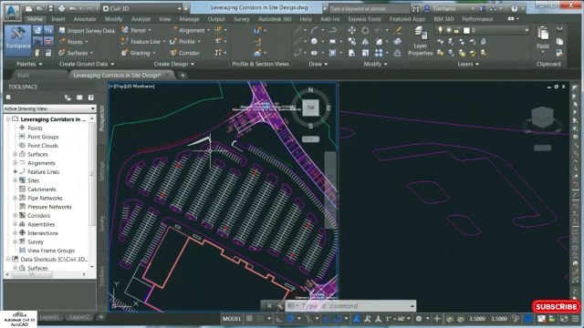Open the Help question mark icon
This screenshot has height=328, width=584.
coord(515,8)
